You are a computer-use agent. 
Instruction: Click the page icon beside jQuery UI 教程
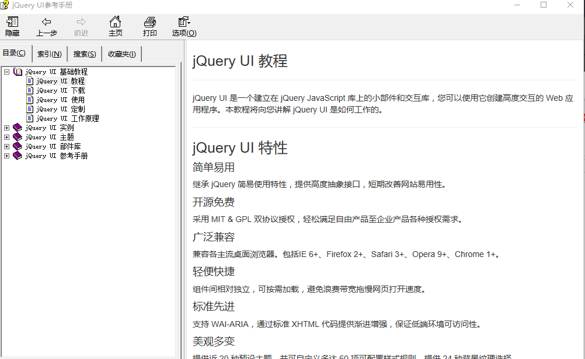[30, 80]
